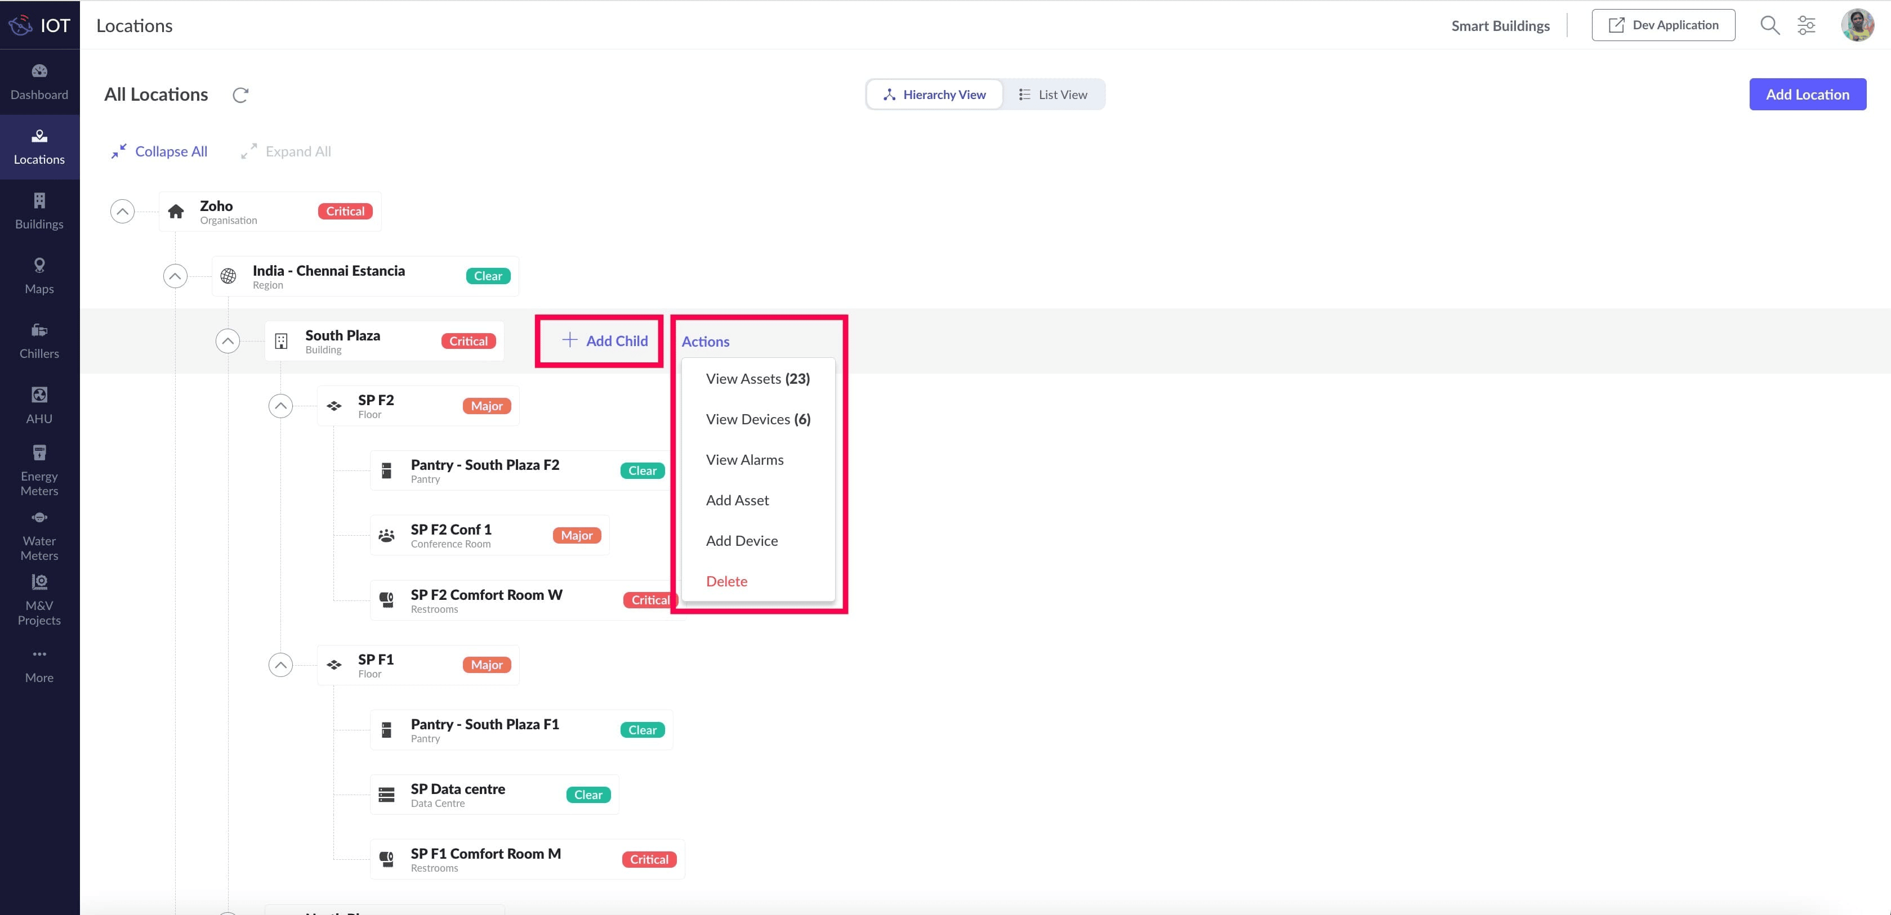Open the user profile avatar
This screenshot has height=915, width=1891.
(1857, 26)
